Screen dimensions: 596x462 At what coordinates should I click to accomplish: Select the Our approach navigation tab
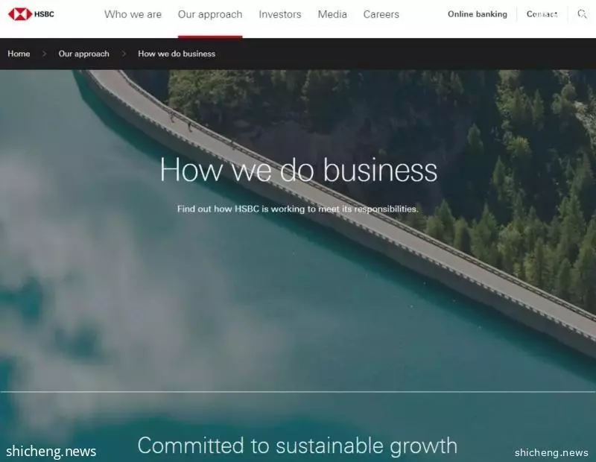coord(210,14)
